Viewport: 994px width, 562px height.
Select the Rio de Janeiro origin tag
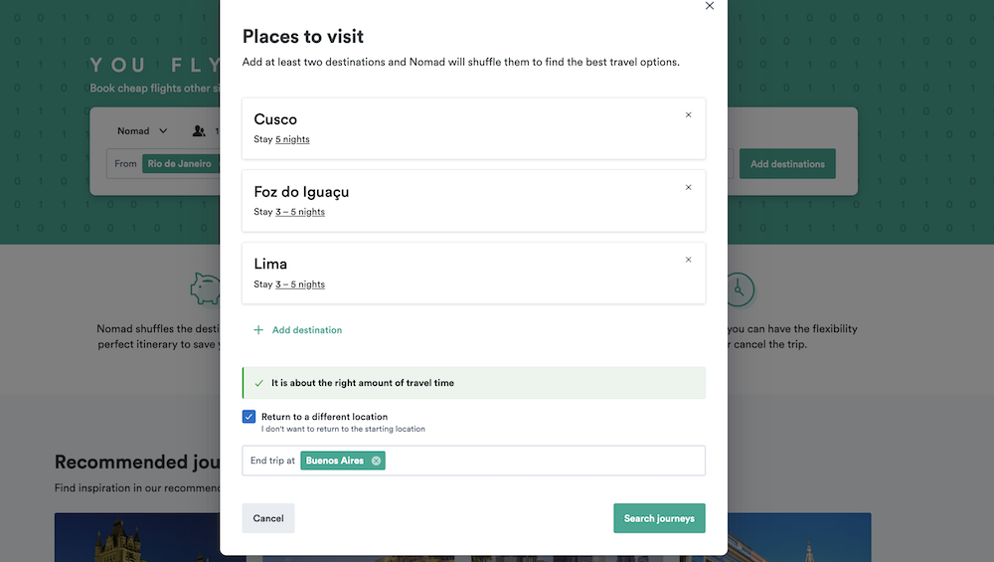[x=179, y=164]
